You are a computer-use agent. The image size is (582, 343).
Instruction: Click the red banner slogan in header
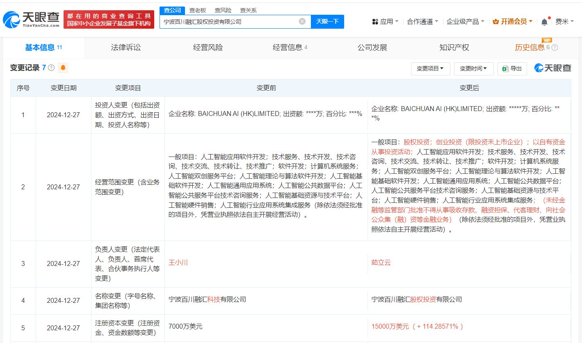[x=109, y=20]
